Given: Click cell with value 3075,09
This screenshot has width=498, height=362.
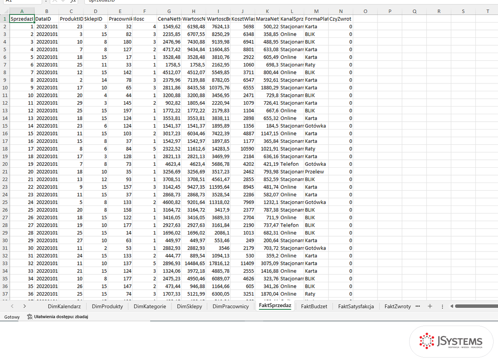Looking at the screenshot, I should click(267, 263).
